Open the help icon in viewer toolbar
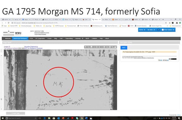The image size is (182, 120). point(85,47)
